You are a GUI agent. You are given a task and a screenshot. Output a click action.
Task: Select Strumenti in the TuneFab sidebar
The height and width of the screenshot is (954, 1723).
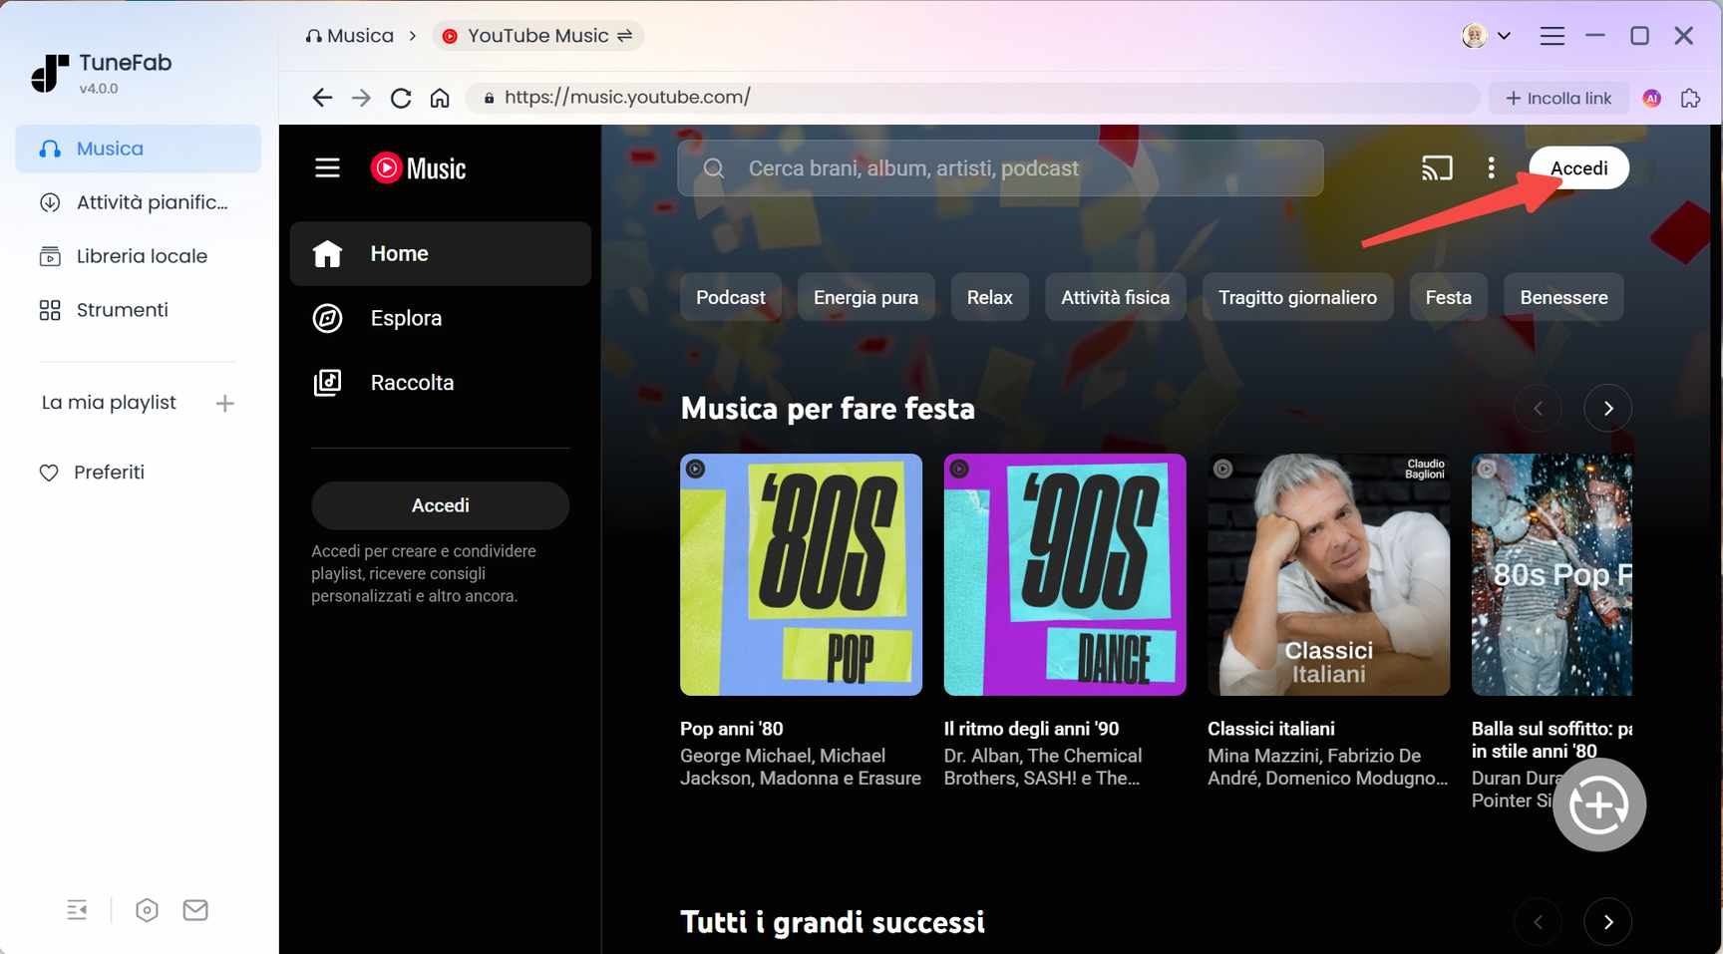click(x=122, y=309)
